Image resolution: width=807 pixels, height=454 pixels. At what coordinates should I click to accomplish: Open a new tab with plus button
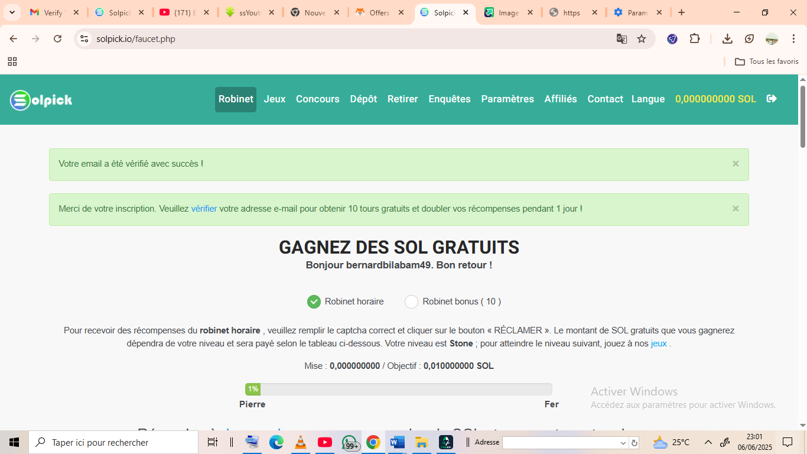point(681,12)
